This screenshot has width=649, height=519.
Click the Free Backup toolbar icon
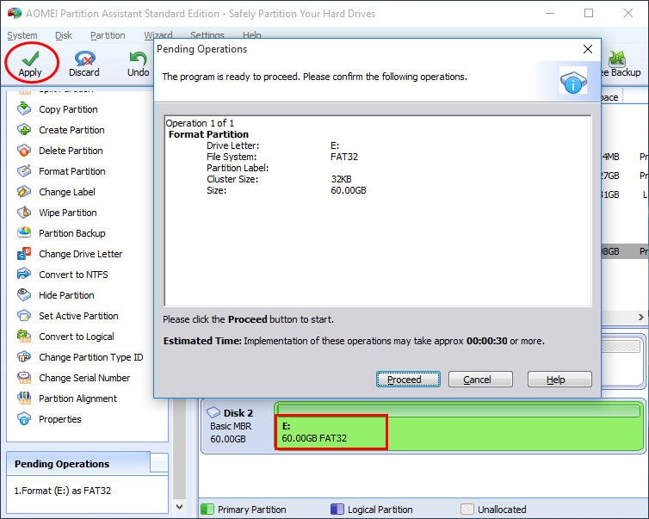[x=616, y=59]
